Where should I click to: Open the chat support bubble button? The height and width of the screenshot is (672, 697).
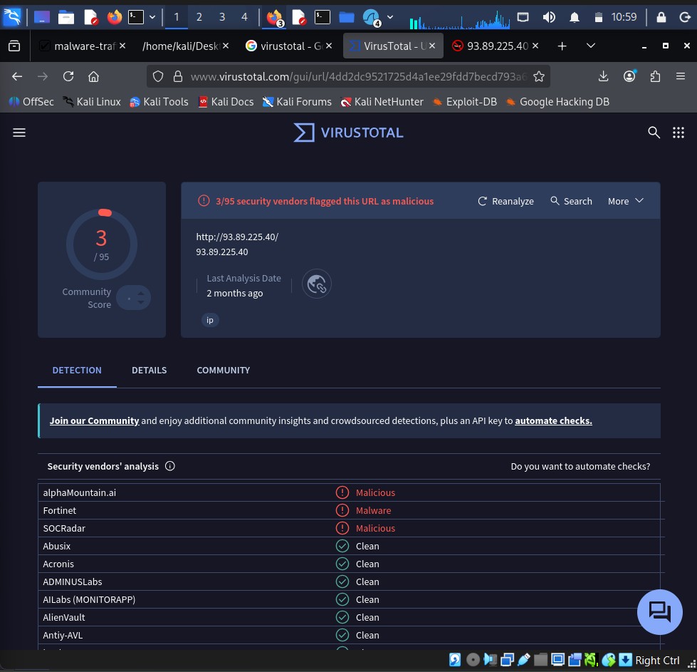pos(660,612)
